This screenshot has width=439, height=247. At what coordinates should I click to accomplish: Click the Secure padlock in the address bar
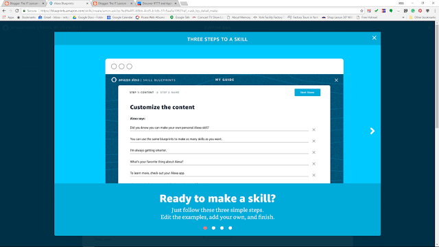(x=25, y=11)
